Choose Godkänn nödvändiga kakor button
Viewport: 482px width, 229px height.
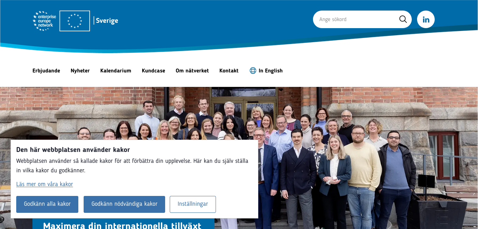pos(124,204)
